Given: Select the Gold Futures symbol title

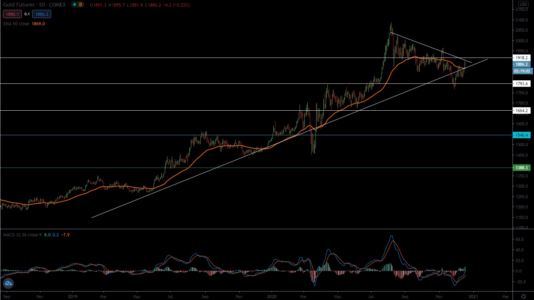Looking at the screenshot, I should click(34, 5).
